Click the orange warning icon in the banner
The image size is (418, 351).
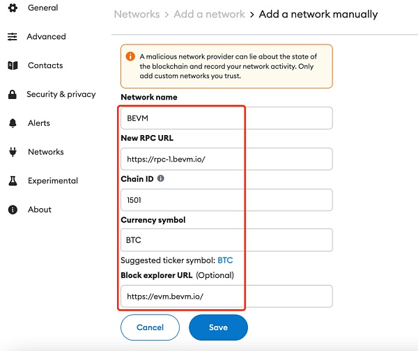130,56
